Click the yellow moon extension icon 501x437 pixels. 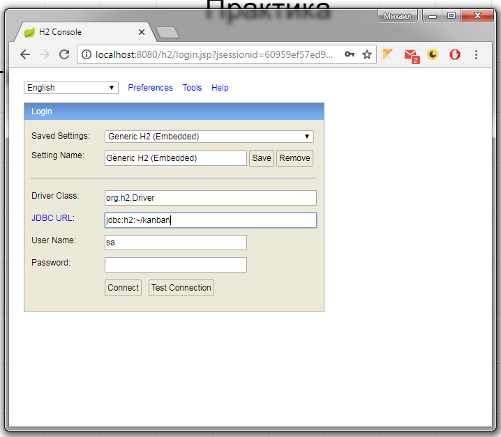point(433,54)
